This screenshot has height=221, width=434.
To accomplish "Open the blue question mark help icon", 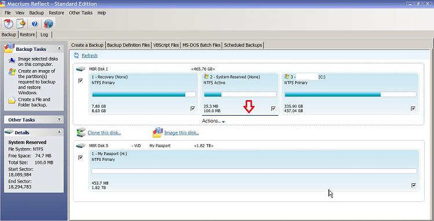I will click(35, 24).
